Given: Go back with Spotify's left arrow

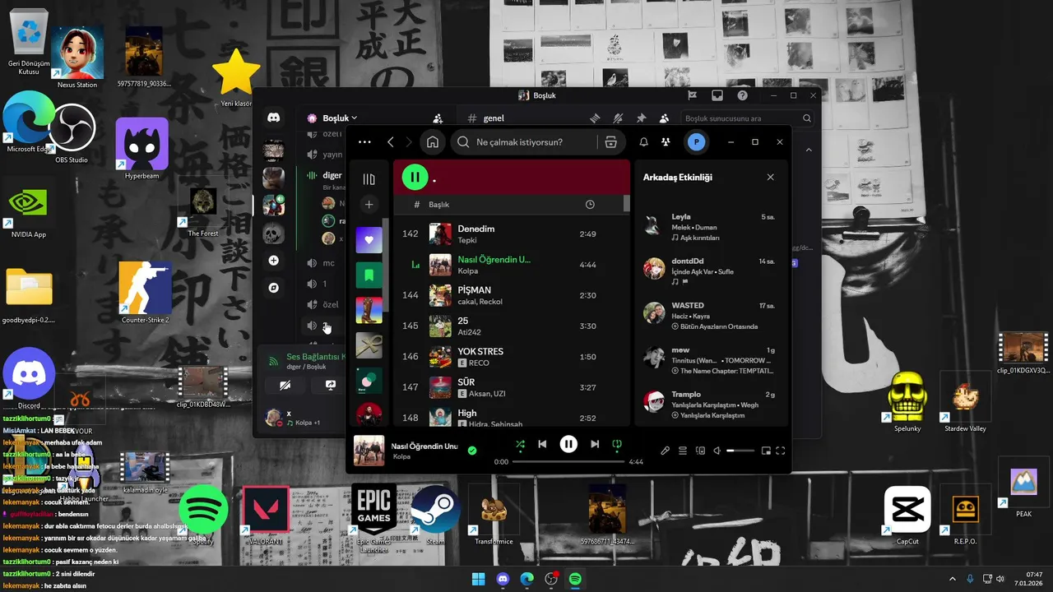Looking at the screenshot, I should pos(391,142).
